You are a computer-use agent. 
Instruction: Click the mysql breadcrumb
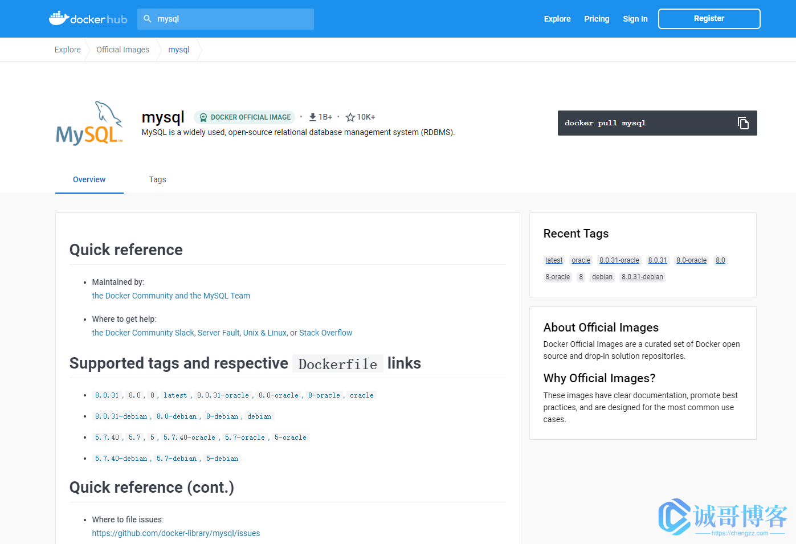[179, 50]
